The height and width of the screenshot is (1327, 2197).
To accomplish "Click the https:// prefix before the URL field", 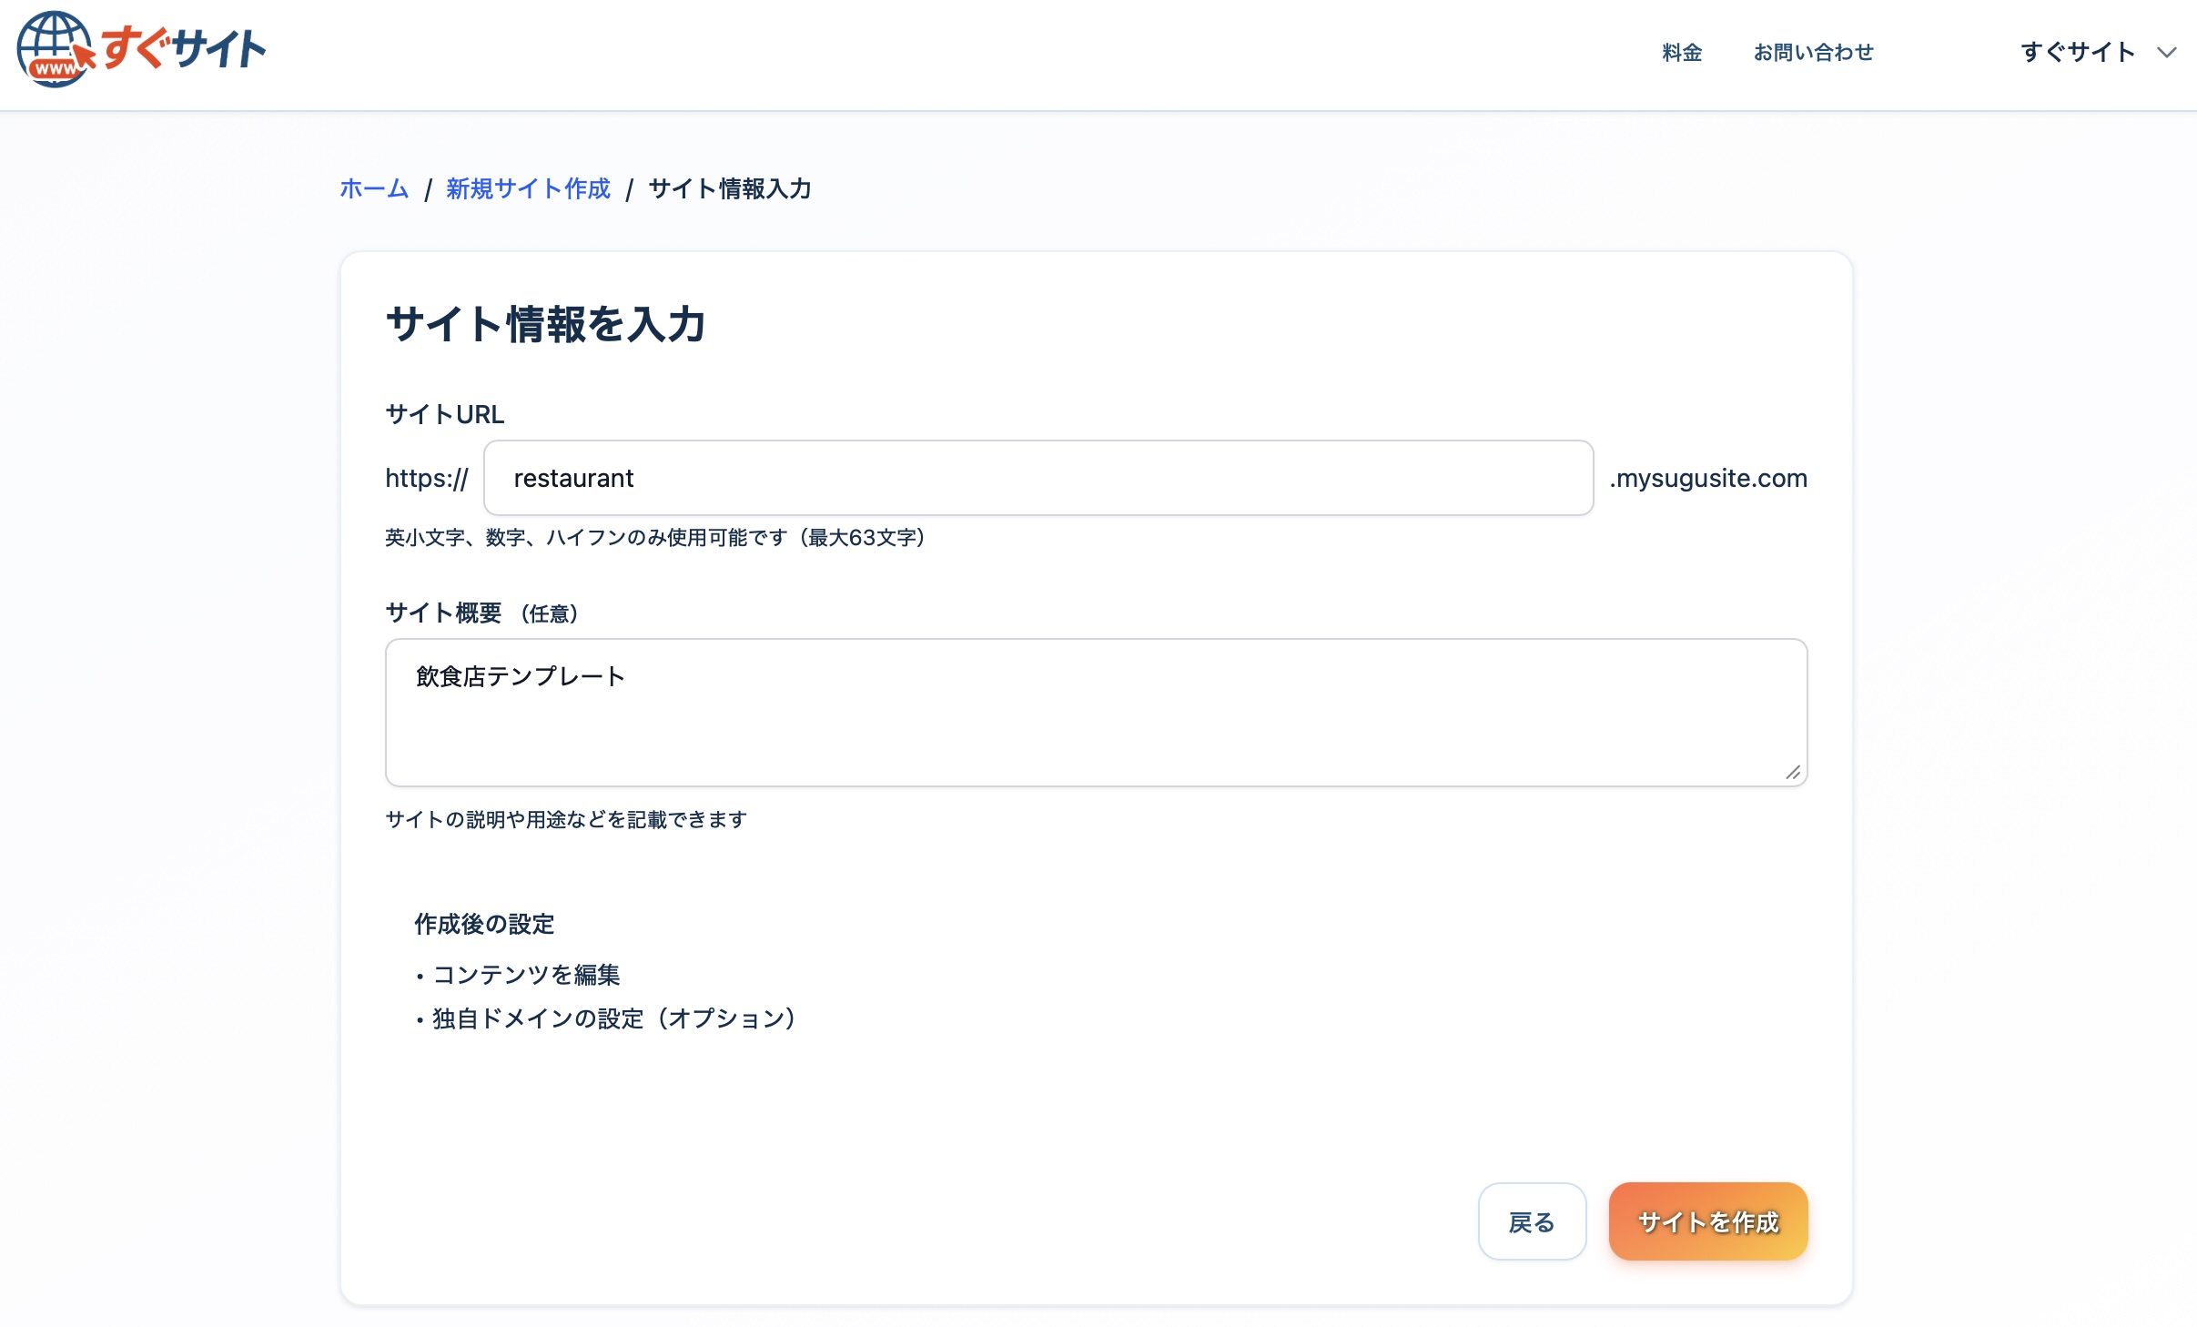I will coord(426,477).
